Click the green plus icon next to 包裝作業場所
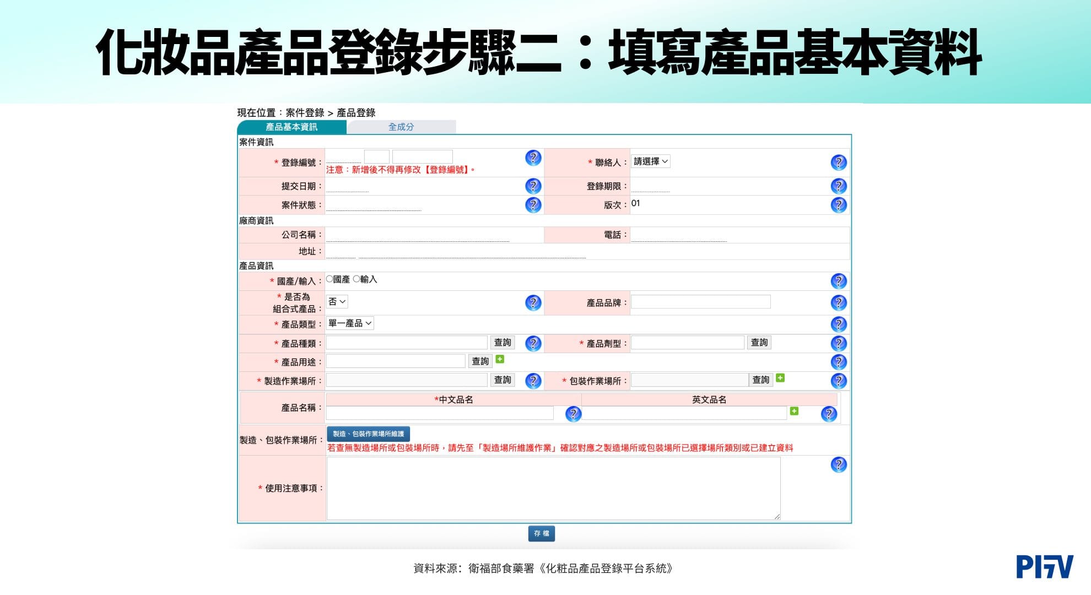1091x595 pixels. point(780,378)
